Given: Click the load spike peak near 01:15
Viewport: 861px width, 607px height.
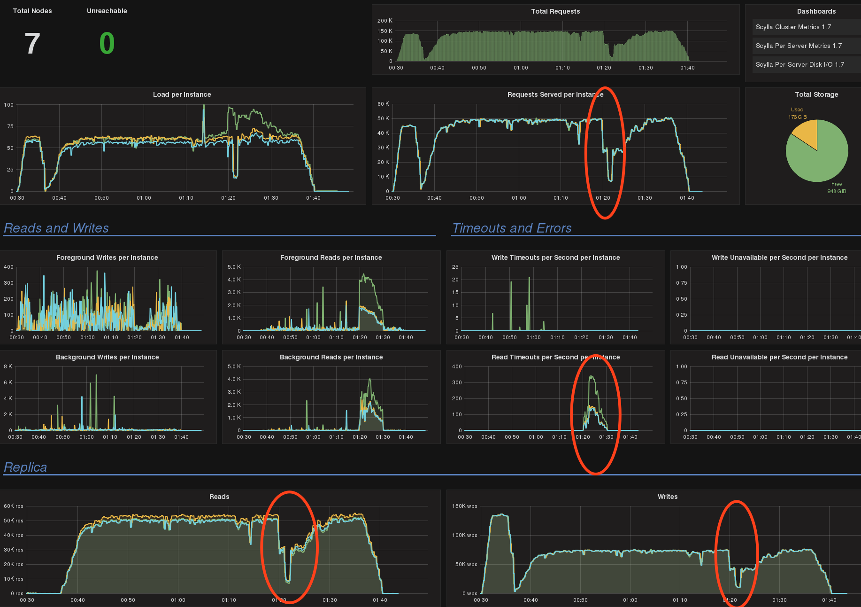Looking at the screenshot, I should [x=204, y=106].
